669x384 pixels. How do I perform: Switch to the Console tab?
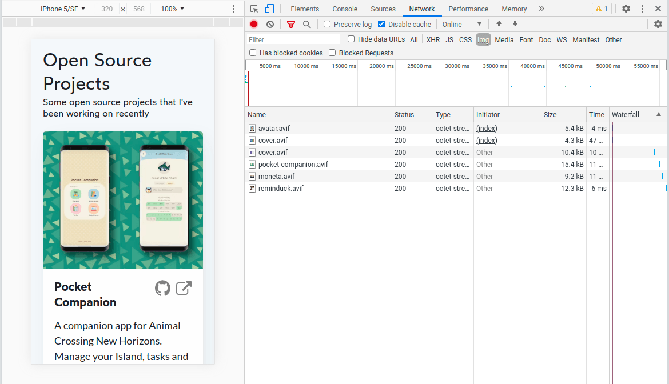click(x=344, y=9)
